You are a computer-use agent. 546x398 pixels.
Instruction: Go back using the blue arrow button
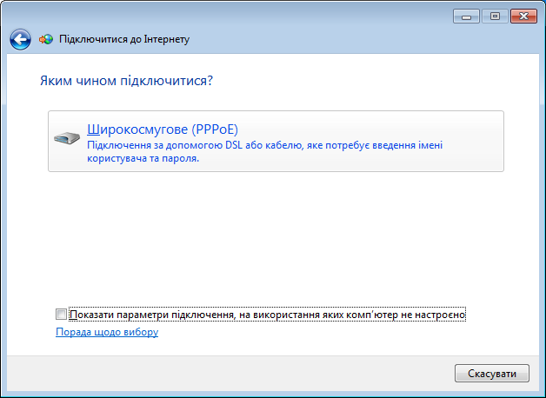click(x=20, y=39)
